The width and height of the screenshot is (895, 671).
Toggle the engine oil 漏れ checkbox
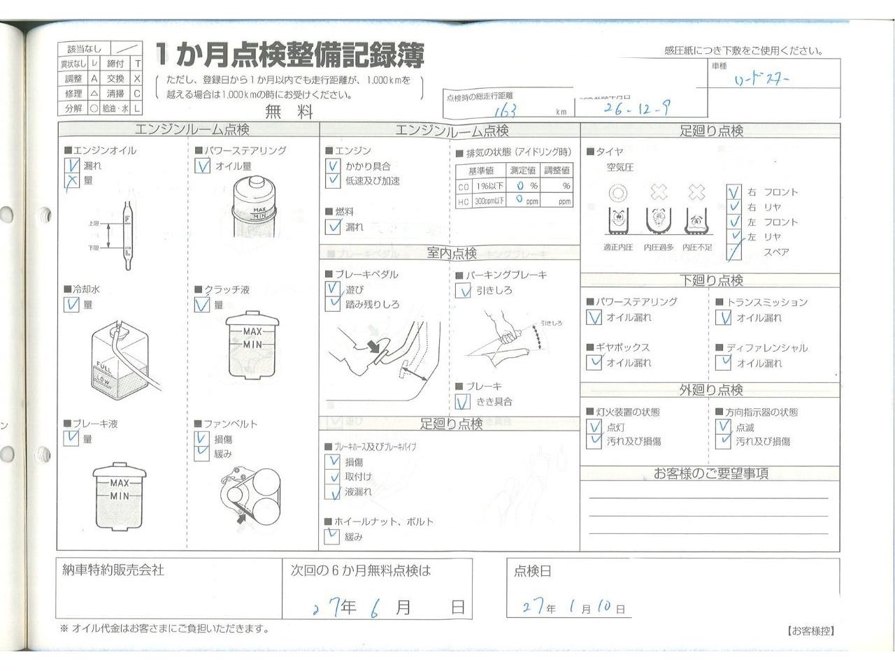(71, 166)
